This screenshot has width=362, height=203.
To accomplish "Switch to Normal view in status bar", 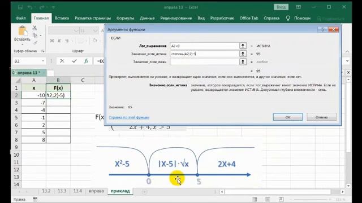I will pyautogui.click(x=255, y=199).
